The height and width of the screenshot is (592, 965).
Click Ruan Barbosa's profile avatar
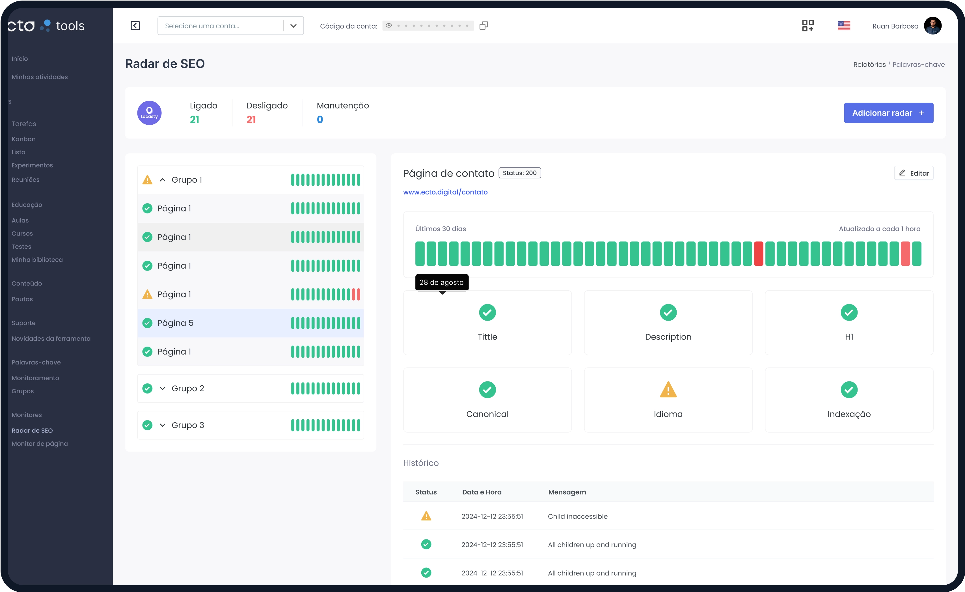pyautogui.click(x=932, y=26)
